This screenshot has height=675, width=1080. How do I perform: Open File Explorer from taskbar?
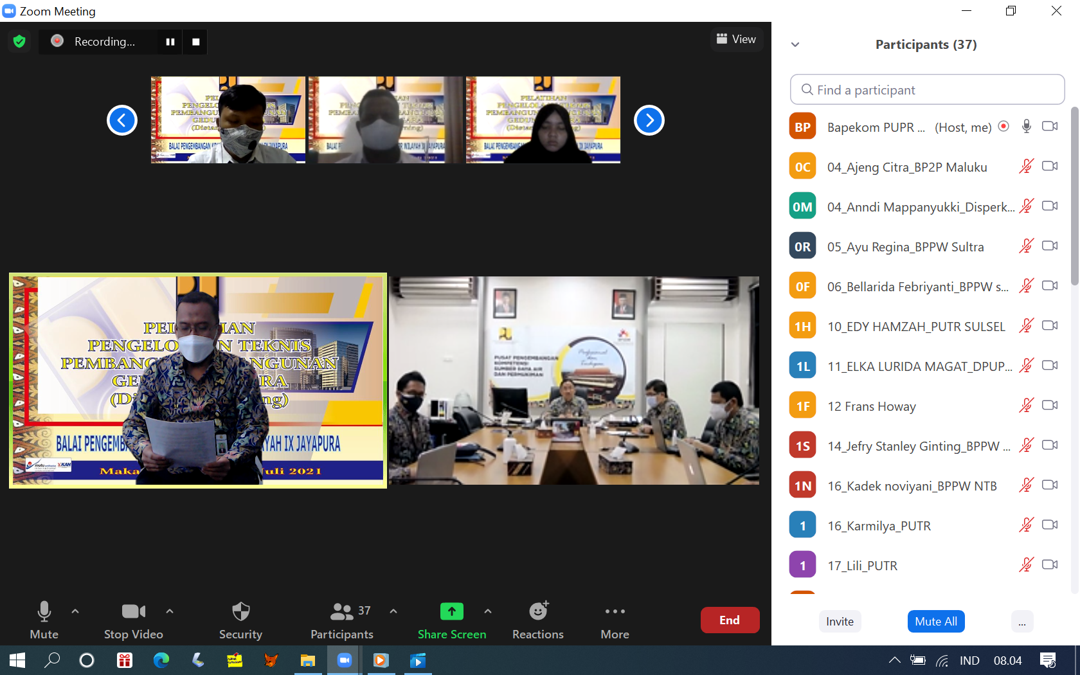[x=308, y=660]
